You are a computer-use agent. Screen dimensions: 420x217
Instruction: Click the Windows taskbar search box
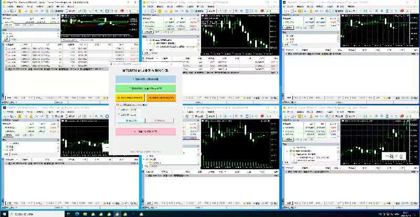pyautogui.click(x=36, y=214)
